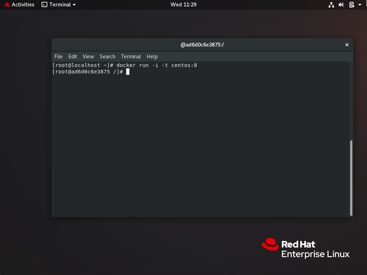Open the network status icon
This screenshot has height=275, width=367.
[x=331, y=5]
